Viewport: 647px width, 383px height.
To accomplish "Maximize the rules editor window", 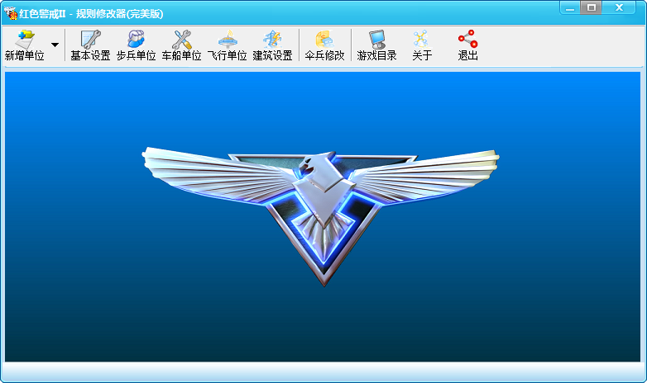I will [591, 7].
